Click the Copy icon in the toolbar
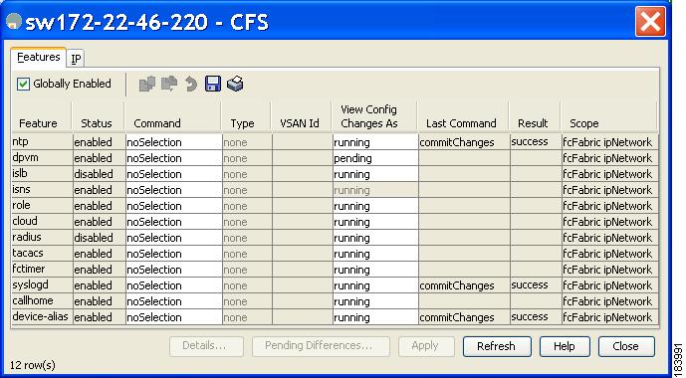 pyautogui.click(x=147, y=84)
